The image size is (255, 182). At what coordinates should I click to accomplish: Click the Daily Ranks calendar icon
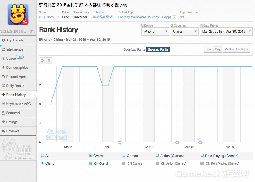(3, 86)
